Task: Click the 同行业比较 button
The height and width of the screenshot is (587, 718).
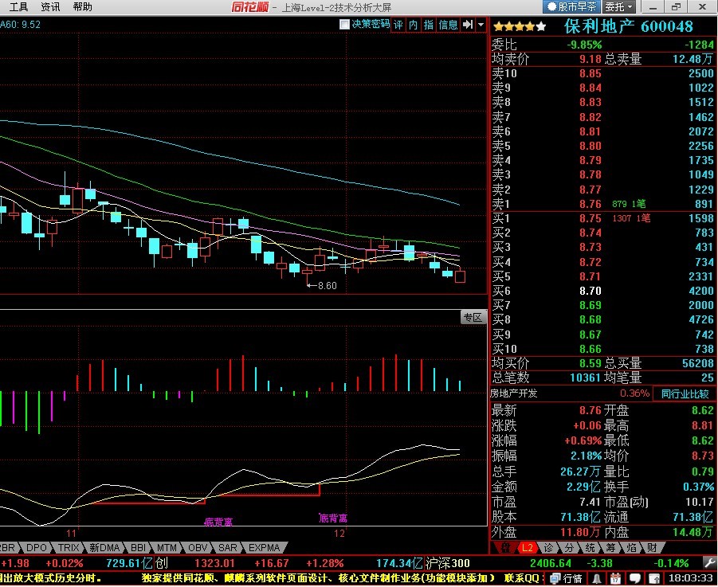Action: (684, 393)
